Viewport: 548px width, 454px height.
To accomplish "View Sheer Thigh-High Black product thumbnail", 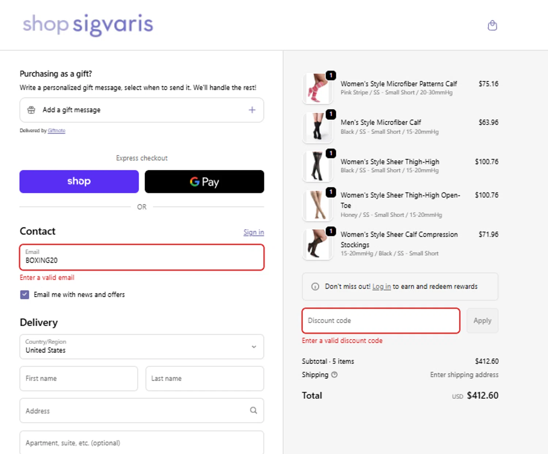I will click(x=317, y=166).
